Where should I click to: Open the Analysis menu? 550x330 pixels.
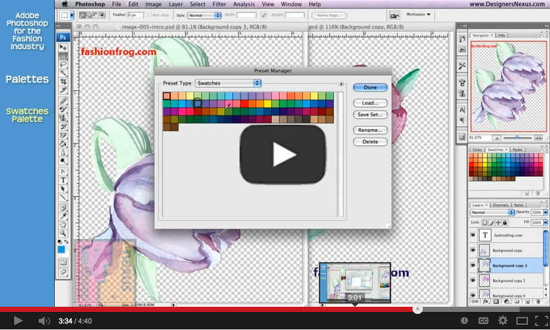tap(244, 5)
